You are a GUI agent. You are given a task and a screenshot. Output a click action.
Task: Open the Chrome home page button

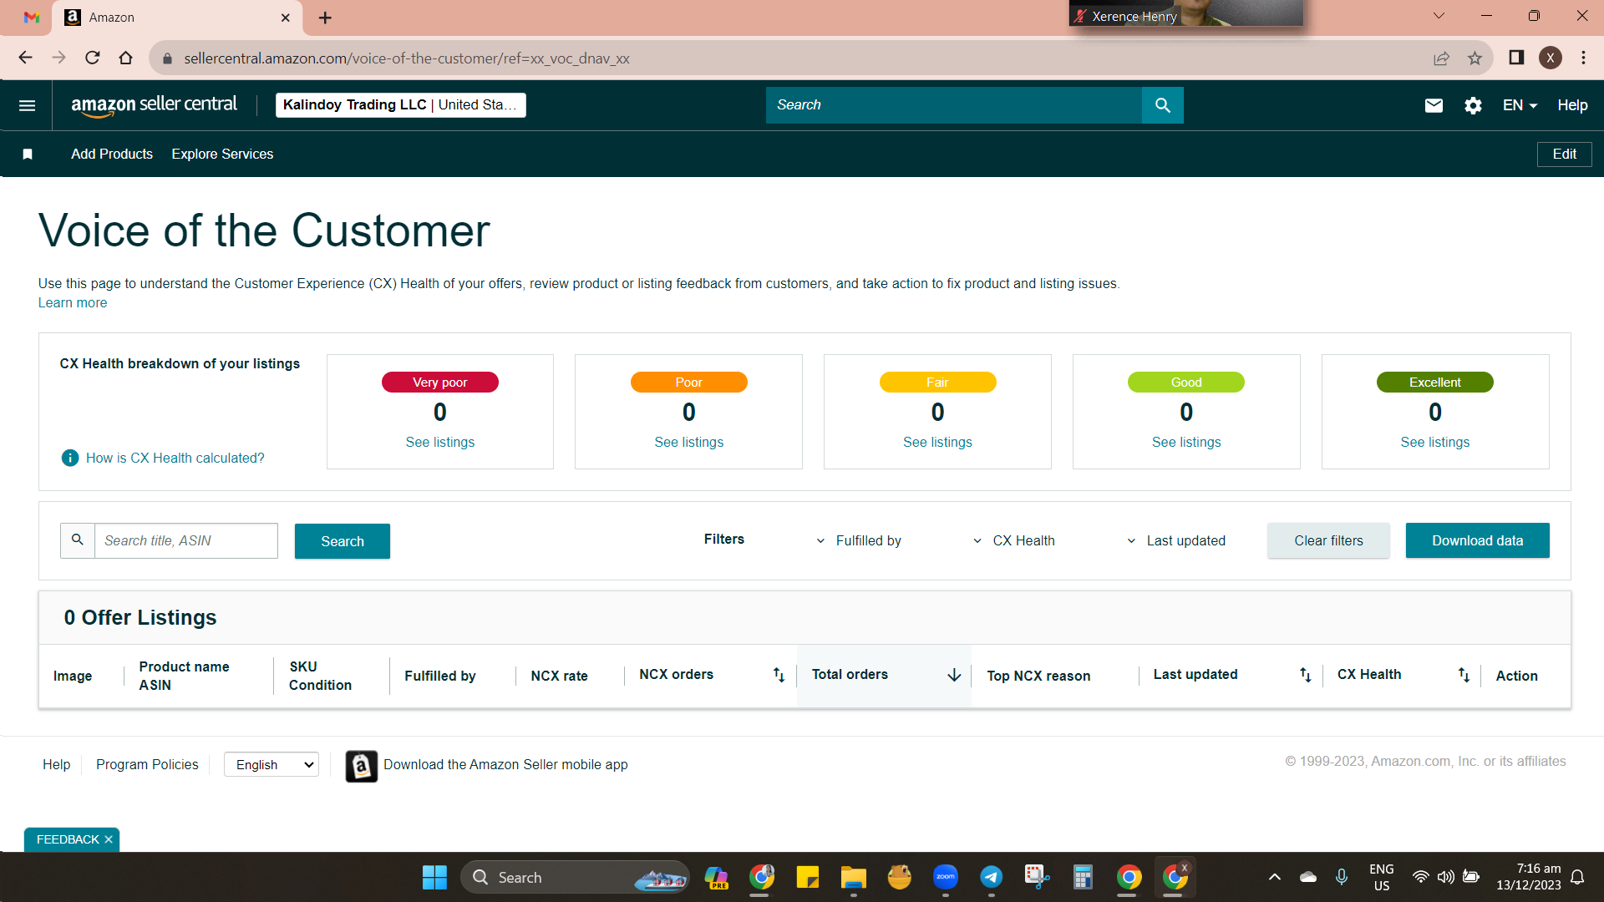point(125,58)
